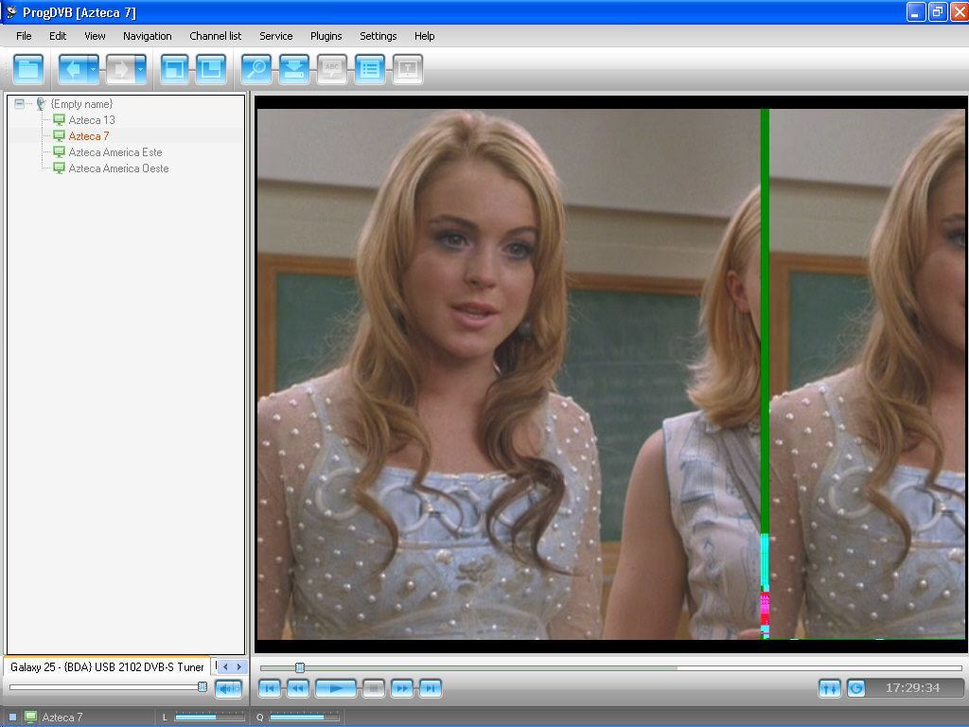969x727 pixels.
Task: Click the teletext T monitor icon
Action: [407, 68]
